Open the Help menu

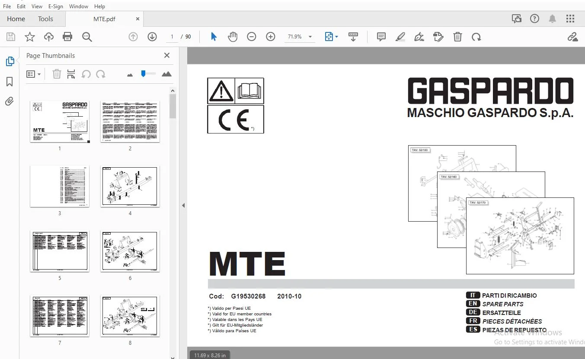99,6
